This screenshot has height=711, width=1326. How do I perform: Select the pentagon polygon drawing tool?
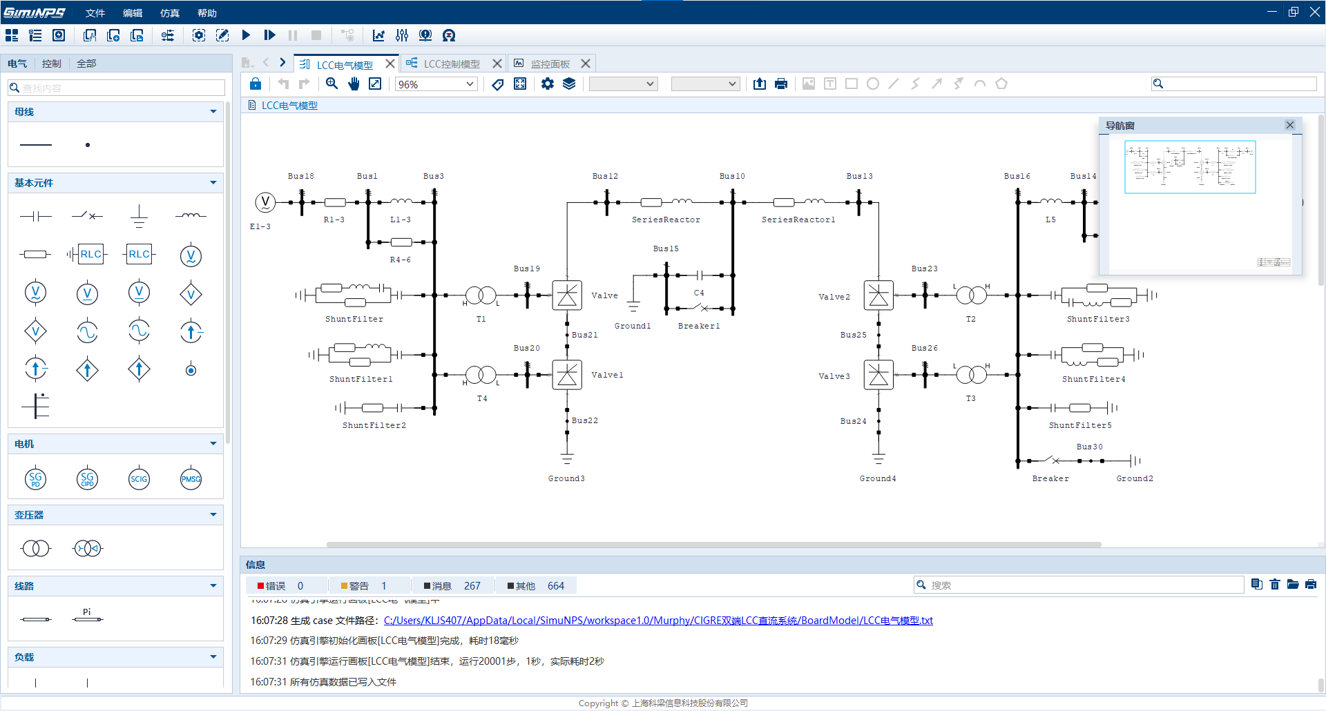click(x=1001, y=84)
